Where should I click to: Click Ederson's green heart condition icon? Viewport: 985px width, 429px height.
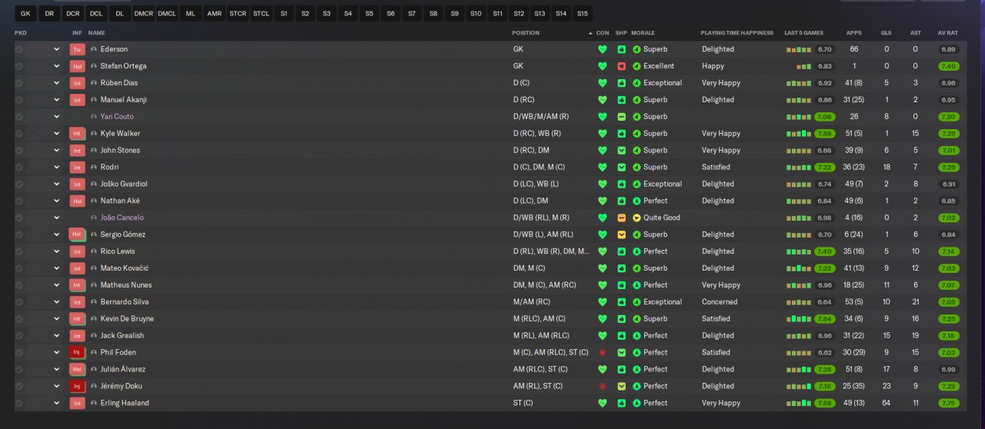pos(603,49)
